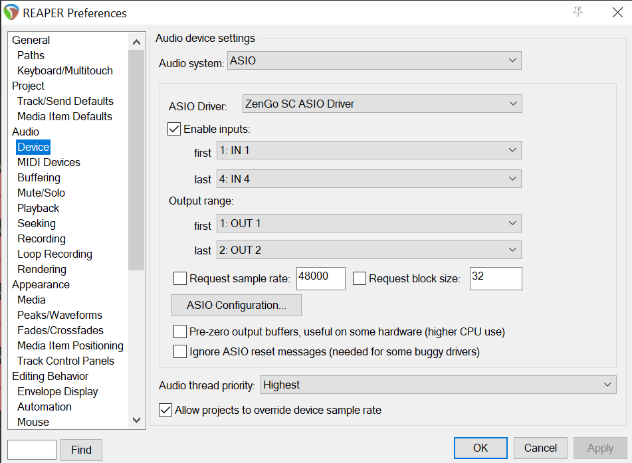Open first input dropdown showing IN 1

coord(369,150)
